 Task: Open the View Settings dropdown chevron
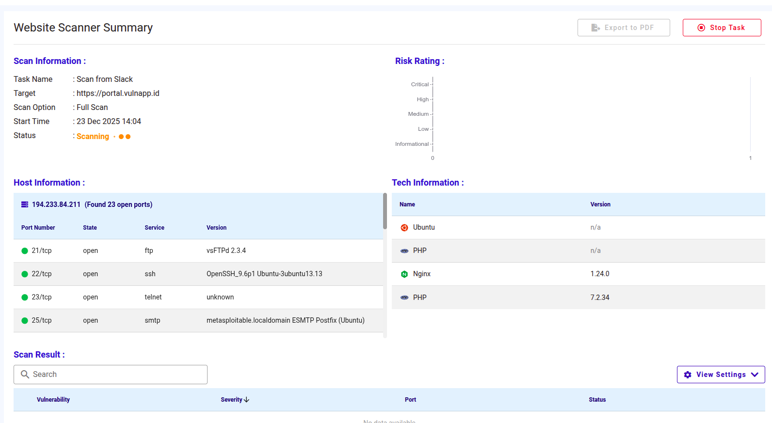[x=755, y=375]
